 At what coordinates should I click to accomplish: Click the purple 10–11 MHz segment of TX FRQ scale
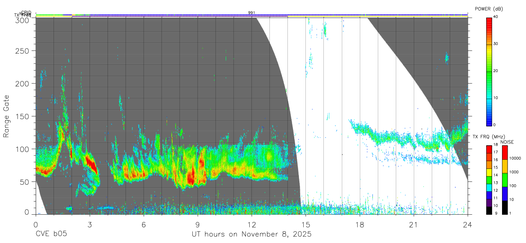[489, 202]
